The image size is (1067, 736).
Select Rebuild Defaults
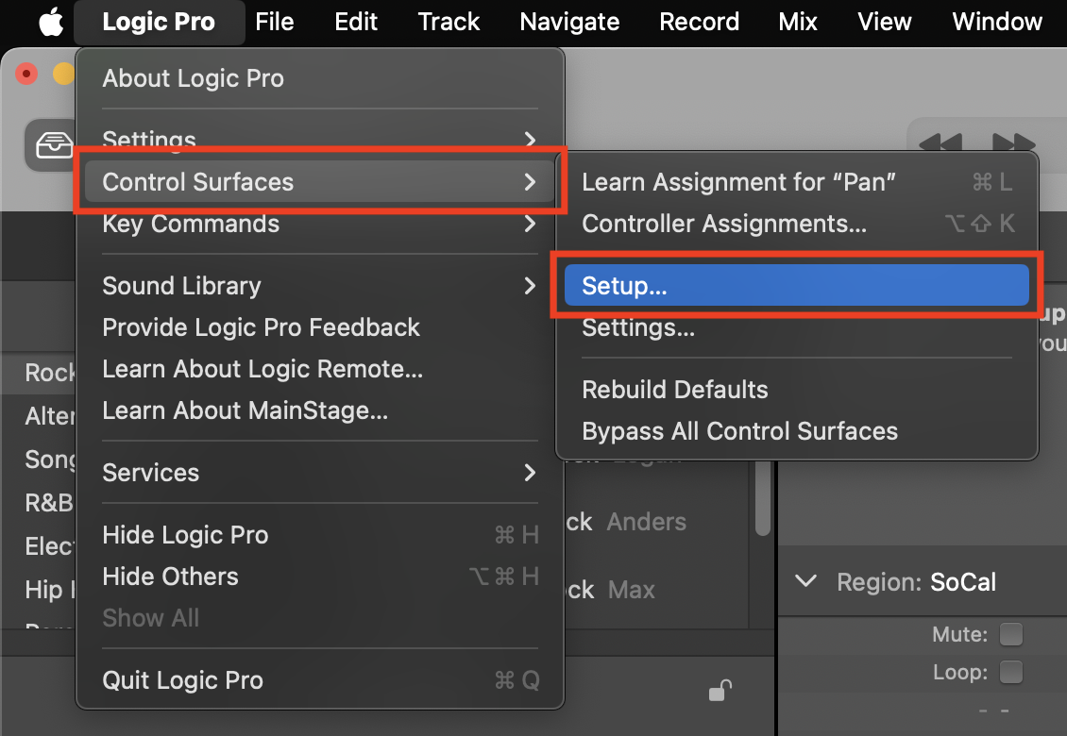point(797,390)
